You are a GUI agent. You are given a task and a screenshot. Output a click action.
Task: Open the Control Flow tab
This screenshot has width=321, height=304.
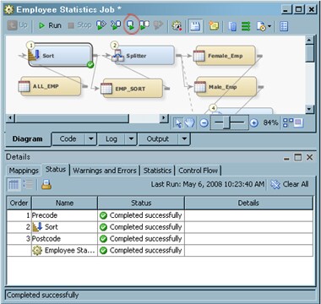click(x=198, y=171)
